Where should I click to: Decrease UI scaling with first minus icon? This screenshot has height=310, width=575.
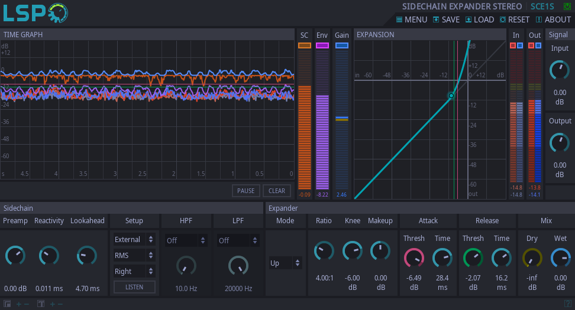coord(27,304)
